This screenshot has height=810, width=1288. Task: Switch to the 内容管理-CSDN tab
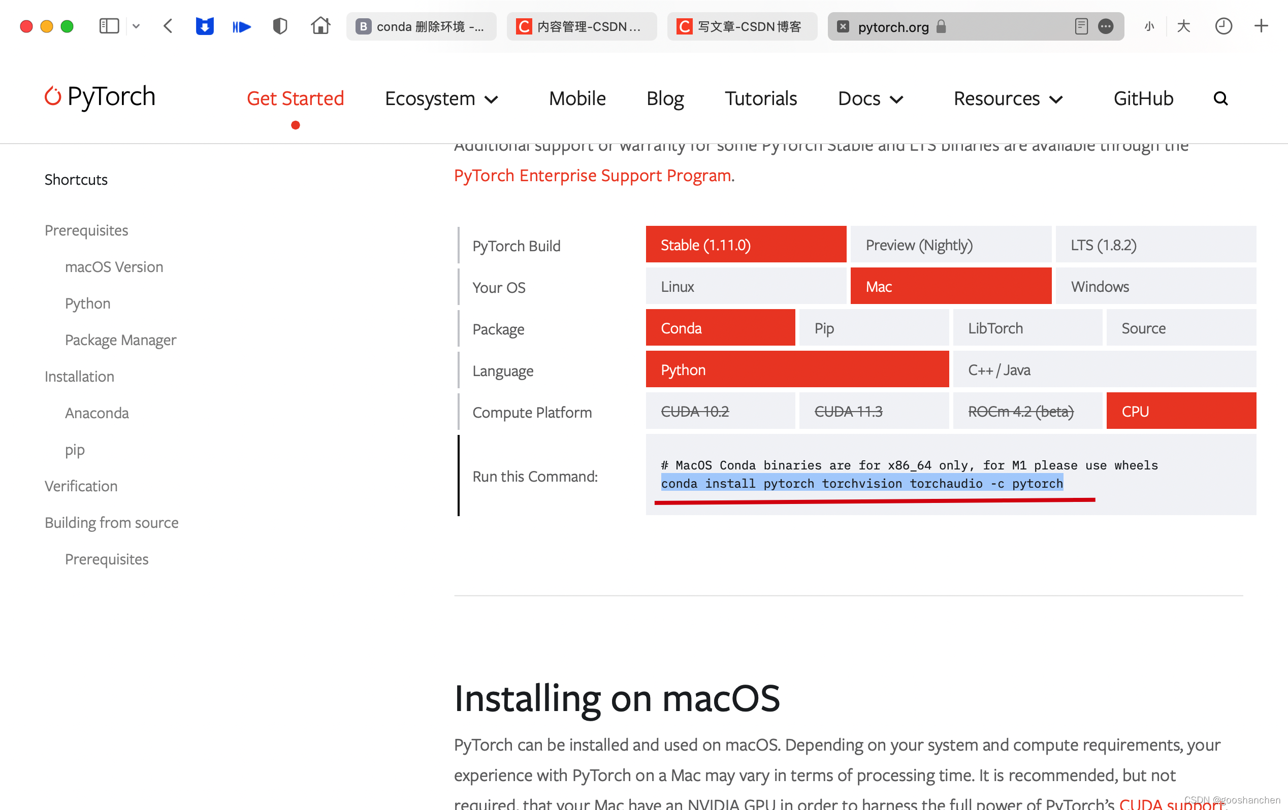(582, 26)
